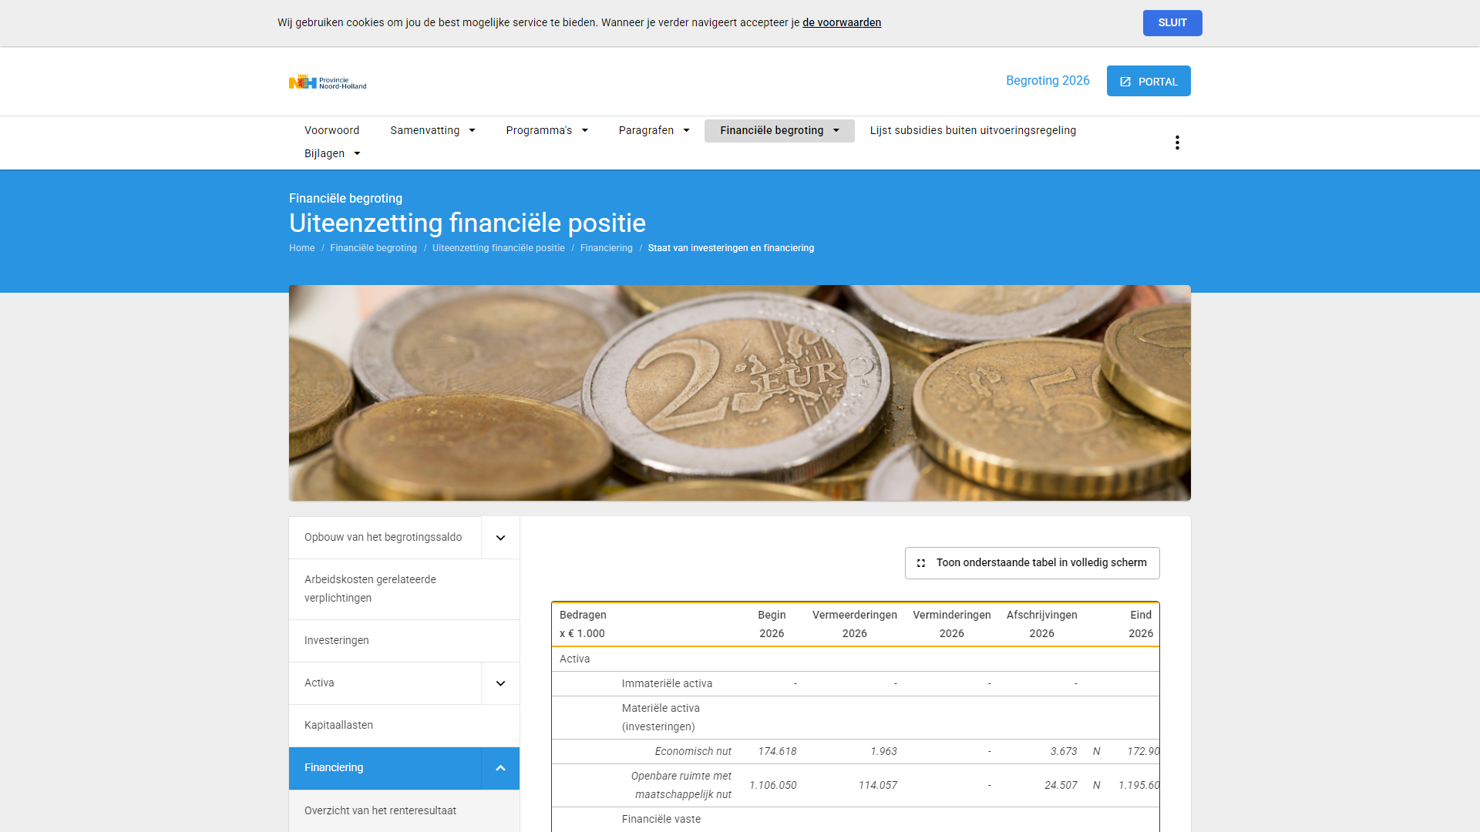Open Lijst subsidies buiten uitvoeringsregeling
The width and height of the screenshot is (1480, 832).
pyautogui.click(x=972, y=131)
